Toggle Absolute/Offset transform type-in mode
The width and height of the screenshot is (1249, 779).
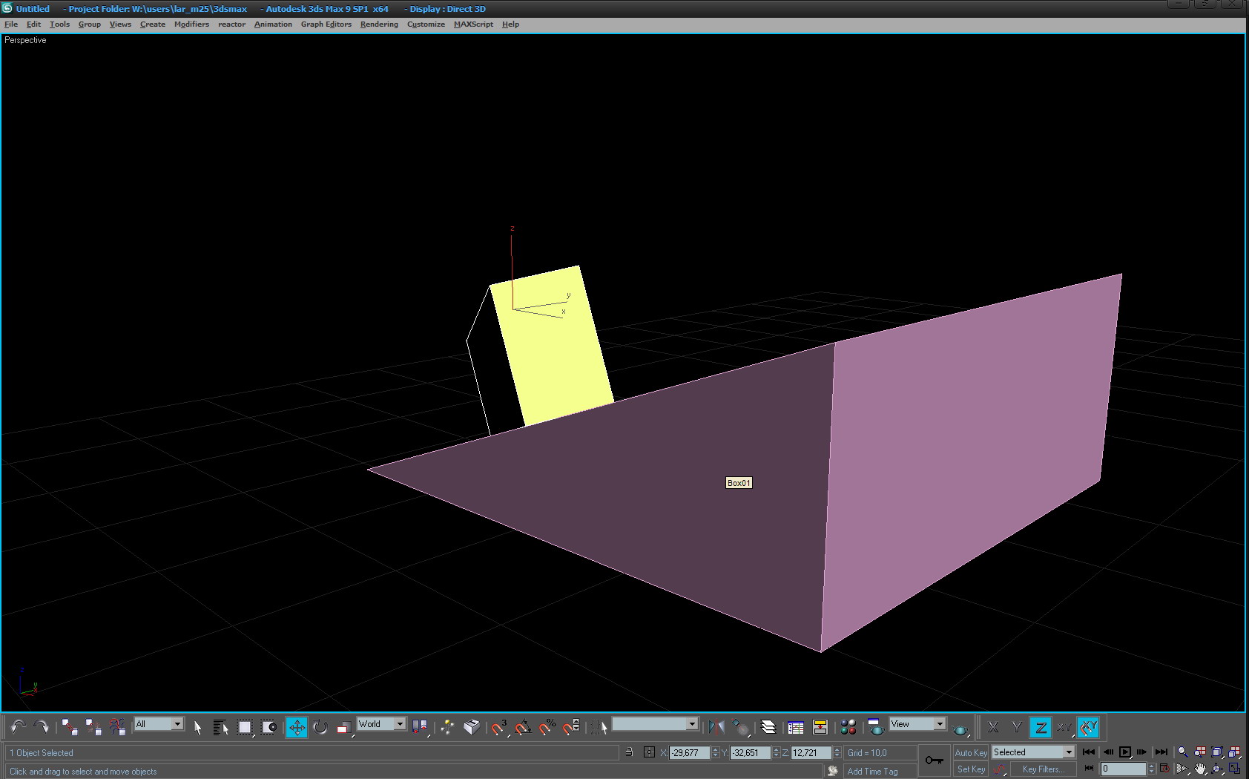coord(649,752)
